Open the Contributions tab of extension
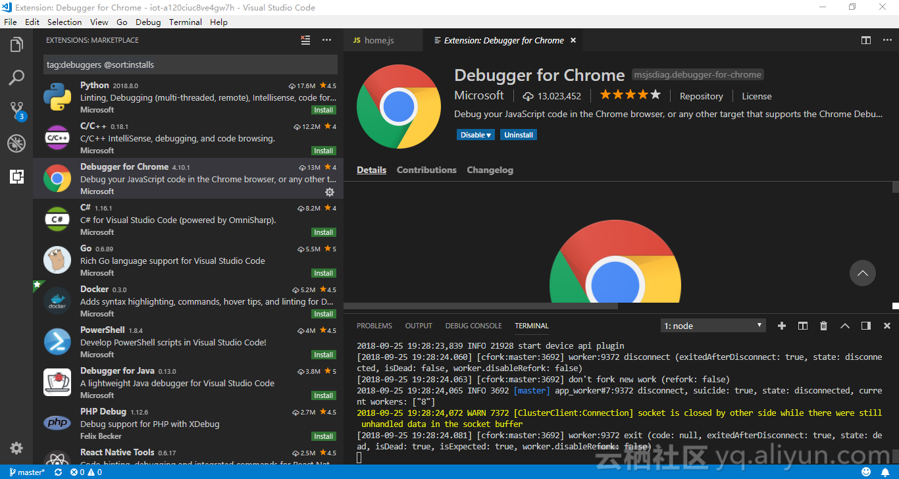 pos(426,170)
